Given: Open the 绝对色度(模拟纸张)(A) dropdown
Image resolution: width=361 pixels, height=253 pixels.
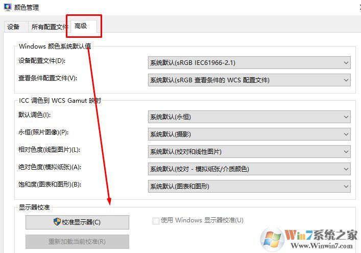Looking at the screenshot, I should [x=249, y=169].
